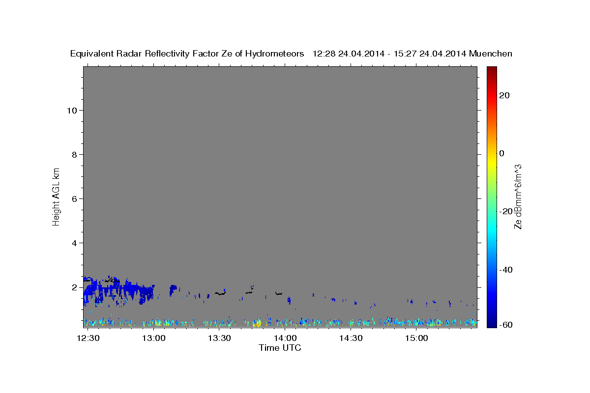Click the height tick label '10'
This screenshot has height=393, width=590.
click(x=72, y=111)
